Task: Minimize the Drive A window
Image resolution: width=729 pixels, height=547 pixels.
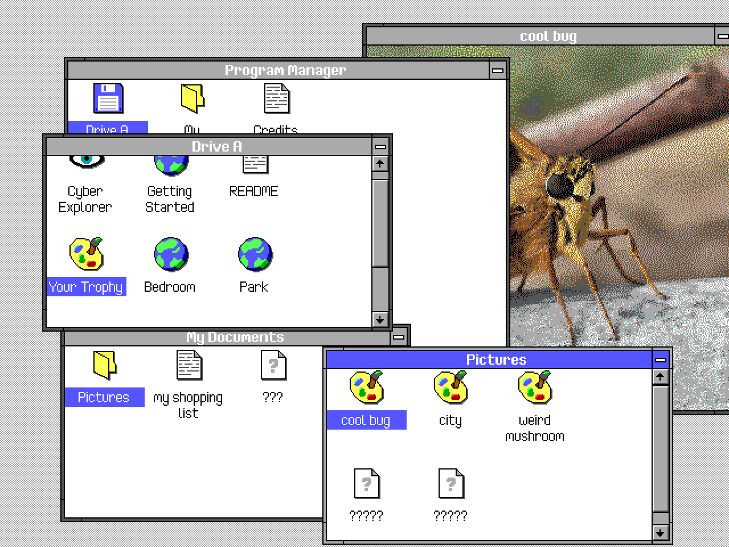Action: click(380, 146)
